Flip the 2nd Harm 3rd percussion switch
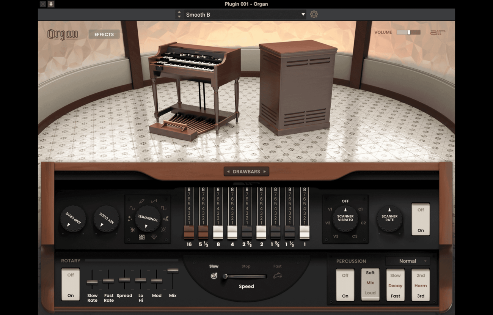The height and width of the screenshot is (315, 493). click(x=421, y=285)
